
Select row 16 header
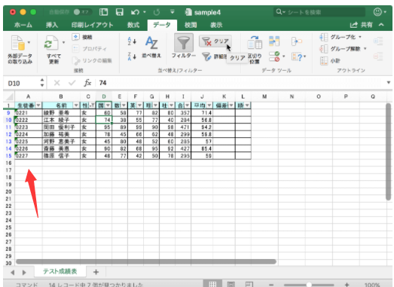click(x=8, y=163)
